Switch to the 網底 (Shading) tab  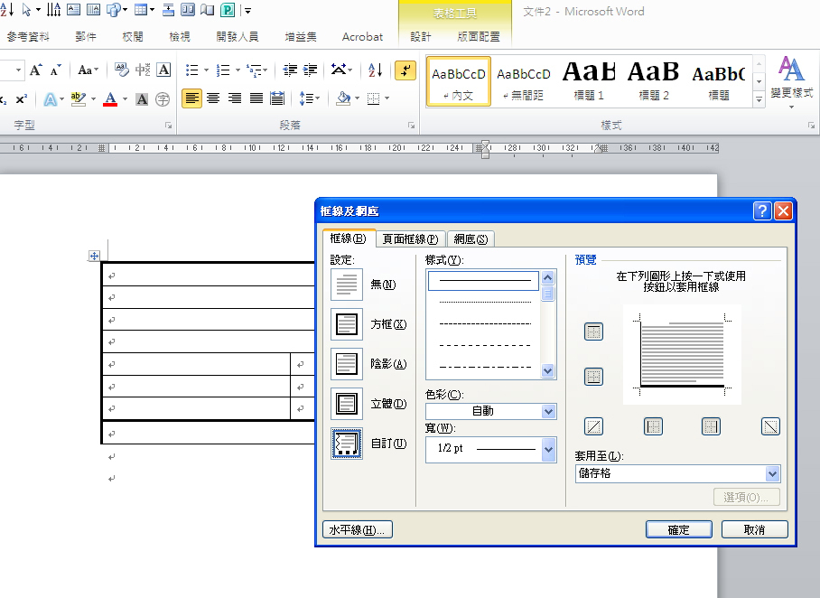471,239
